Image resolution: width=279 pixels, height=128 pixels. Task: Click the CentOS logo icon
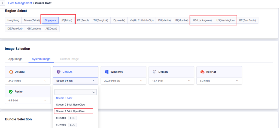click(x=59, y=72)
